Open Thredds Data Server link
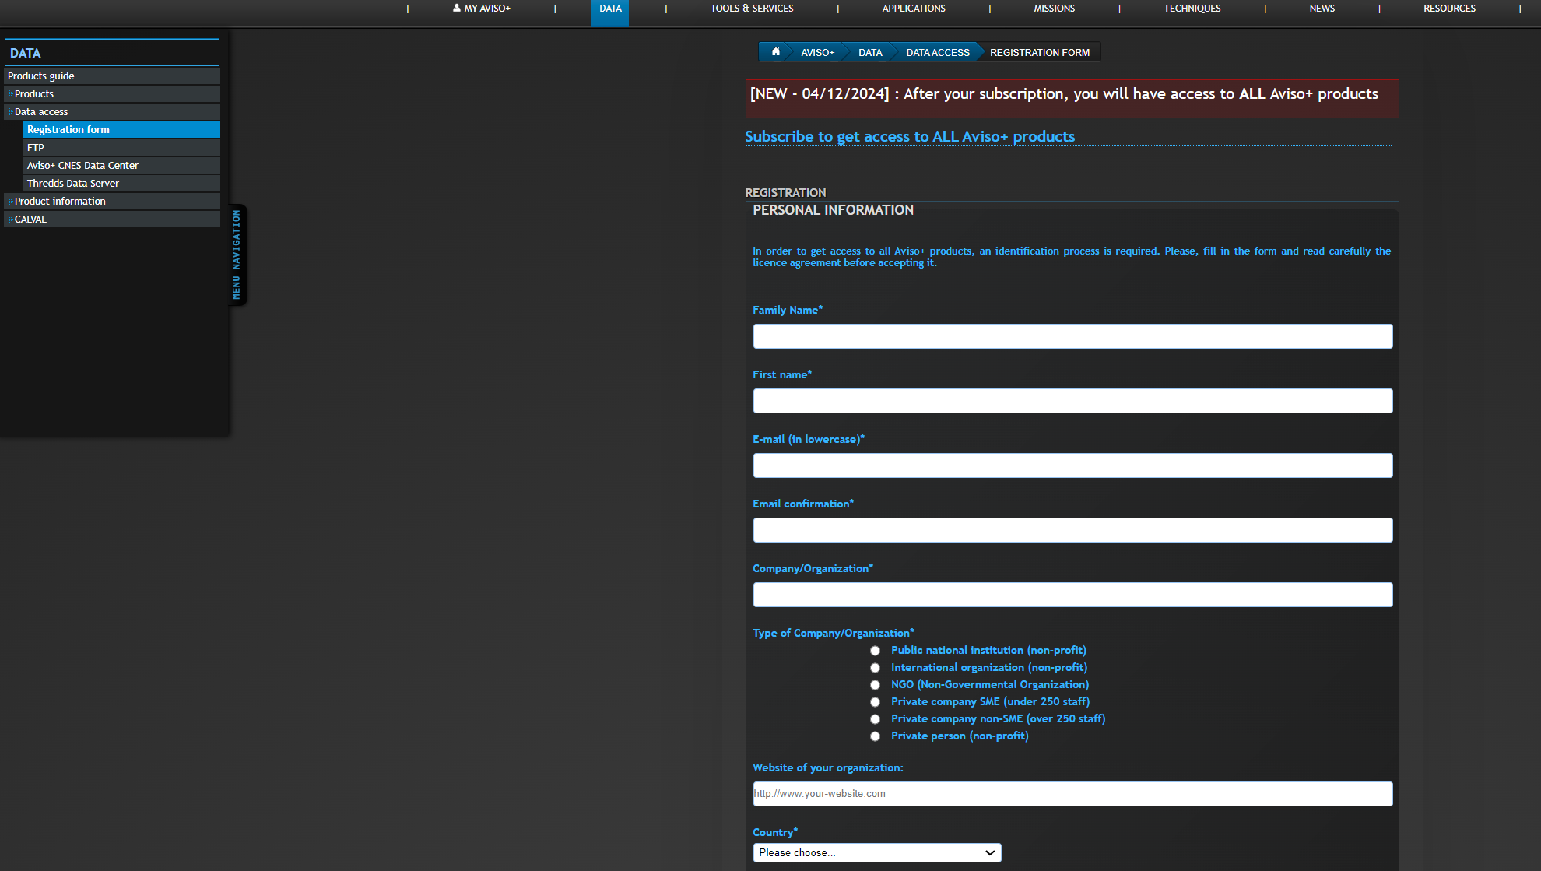This screenshot has height=871, width=1541. click(73, 184)
